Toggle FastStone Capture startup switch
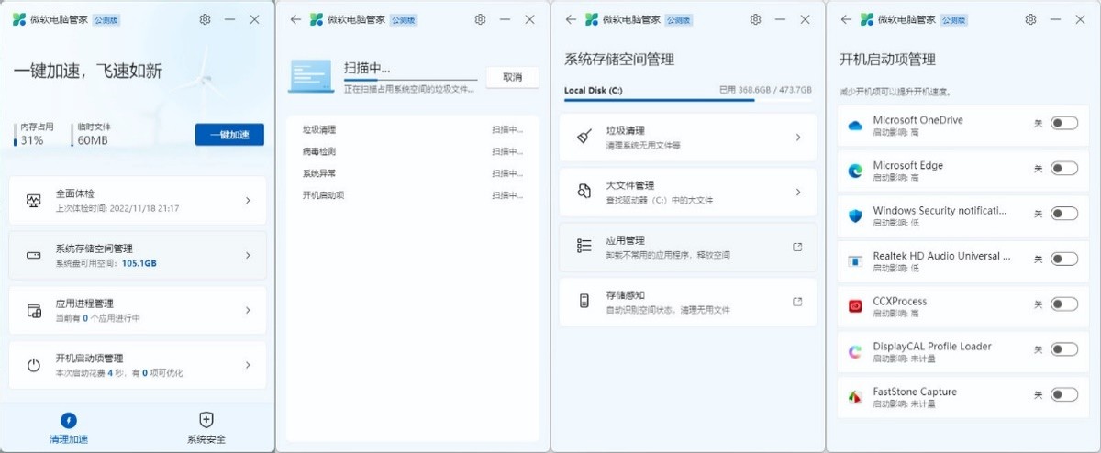The image size is (1101, 453). point(1063,395)
